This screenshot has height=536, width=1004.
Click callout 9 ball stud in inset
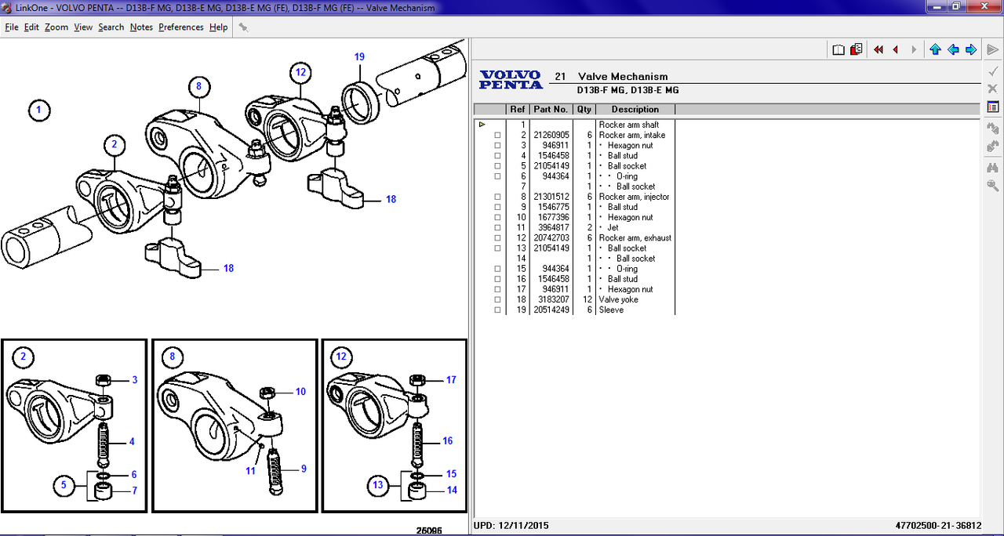point(304,469)
